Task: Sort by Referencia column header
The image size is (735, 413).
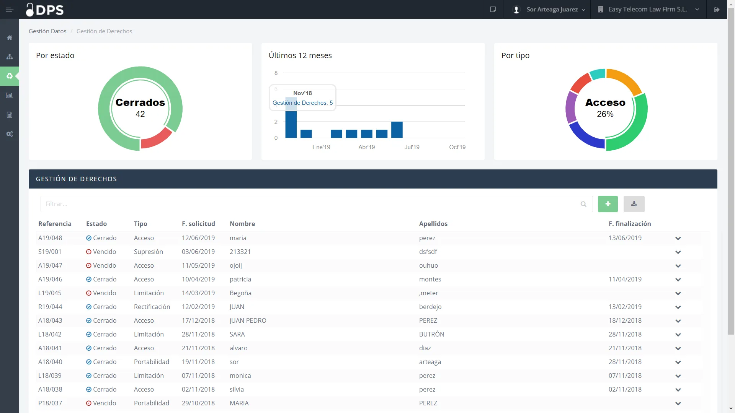Action: (55, 224)
